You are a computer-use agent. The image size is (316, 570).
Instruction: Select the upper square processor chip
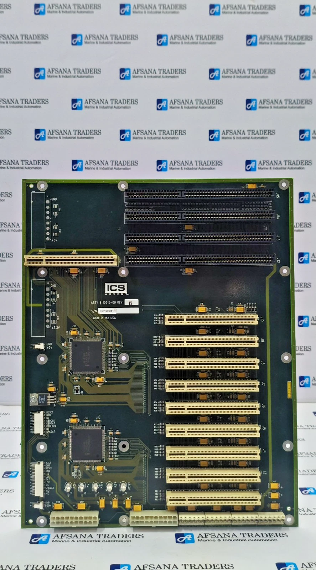pos(87,356)
